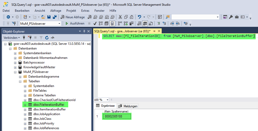
Task: Expand the dbo.FileIterationBuffer table
Action: pyautogui.click(x=25, y=105)
